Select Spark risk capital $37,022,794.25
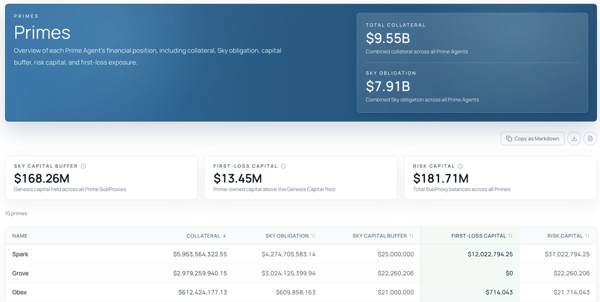Image resolution: width=600 pixels, height=302 pixels. [x=567, y=254]
